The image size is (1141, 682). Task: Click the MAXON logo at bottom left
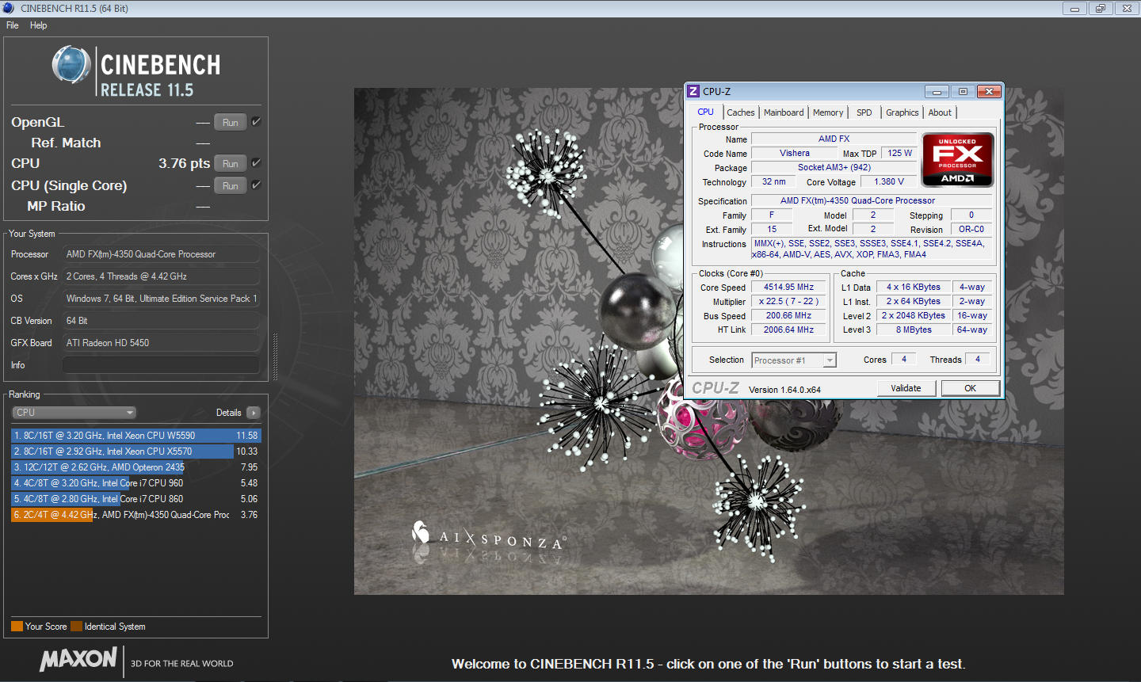[x=78, y=659]
